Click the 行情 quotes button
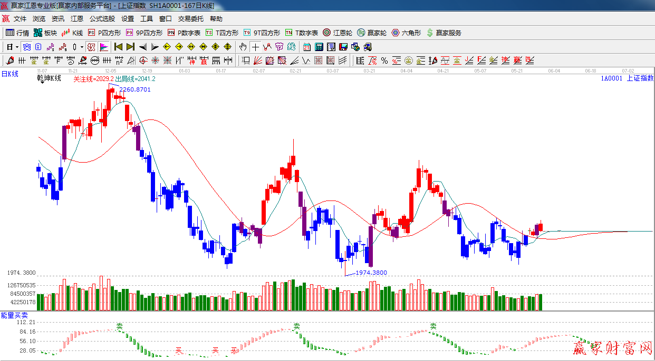The image size is (655, 361). coord(17,33)
